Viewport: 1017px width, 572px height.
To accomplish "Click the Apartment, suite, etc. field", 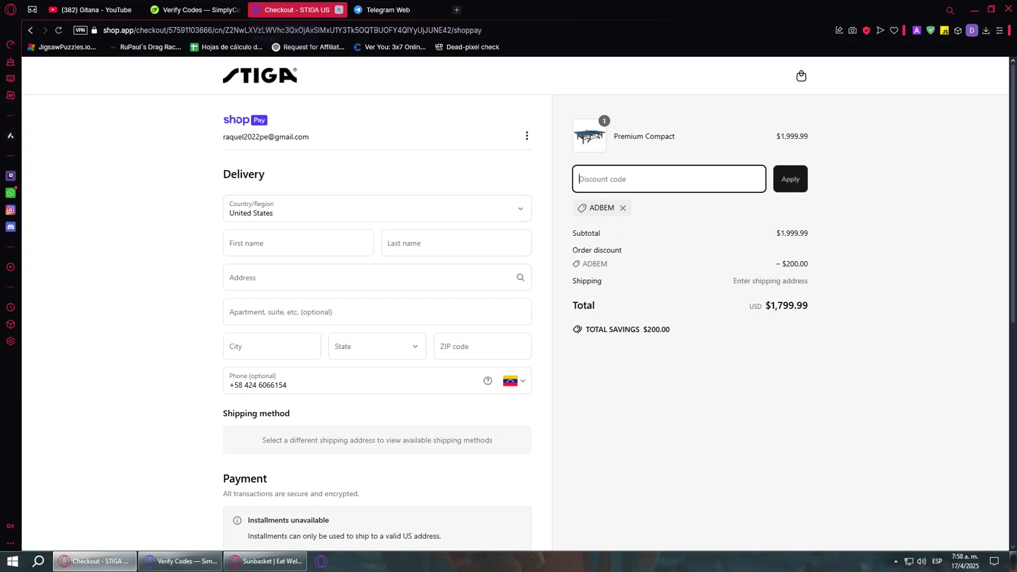I will pos(377,312).
